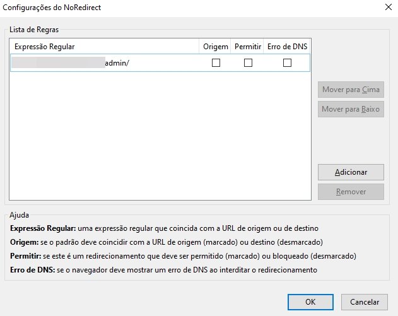398x316 pixels.
Task: Click the Permitir column header
Action: [x=247, y=47]
